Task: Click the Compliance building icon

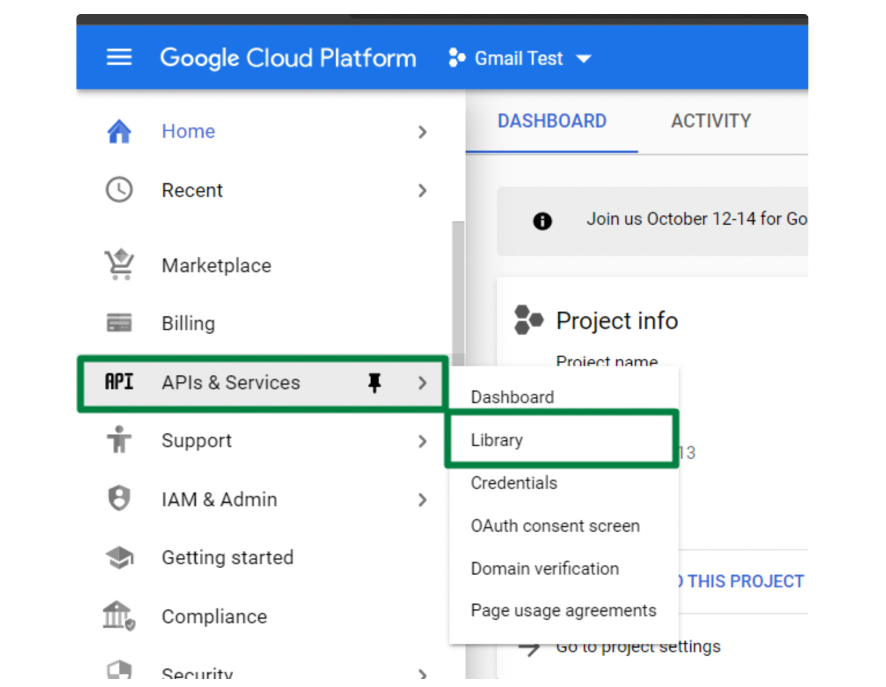Action: point(119,615)
